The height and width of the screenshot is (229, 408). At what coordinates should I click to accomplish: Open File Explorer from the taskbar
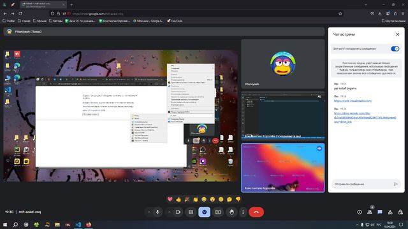(x=57, y=225)
